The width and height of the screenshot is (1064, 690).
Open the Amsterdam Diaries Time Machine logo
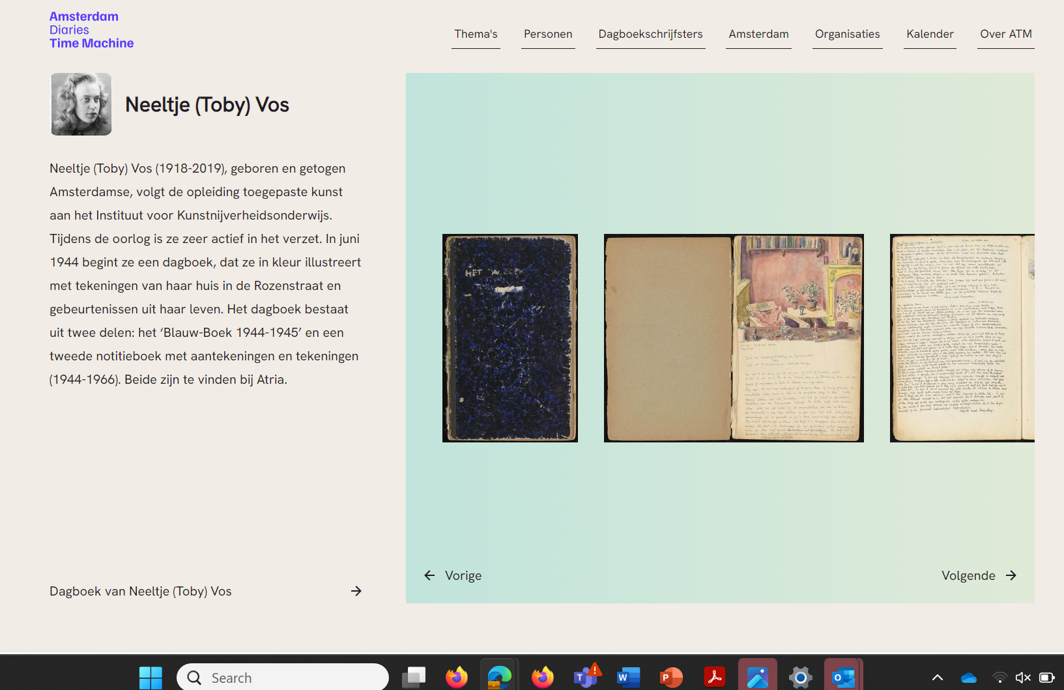tap(91, 30)
